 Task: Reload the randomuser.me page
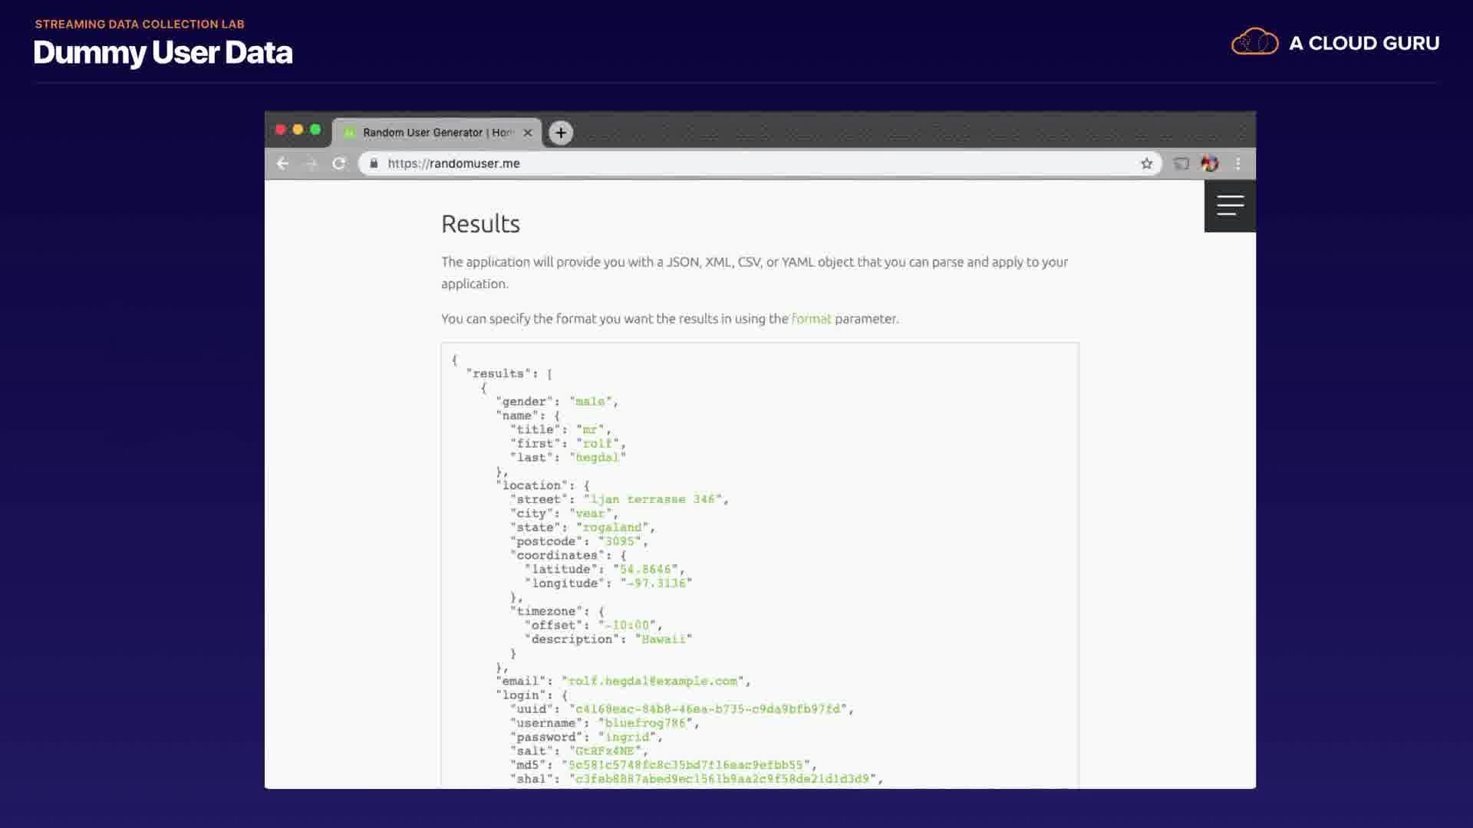click(339, 163)
